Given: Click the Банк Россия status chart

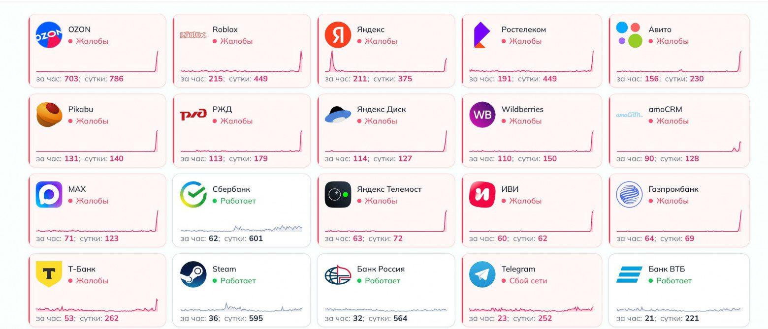Looking at the screenshot, I should tap(386, 308).
